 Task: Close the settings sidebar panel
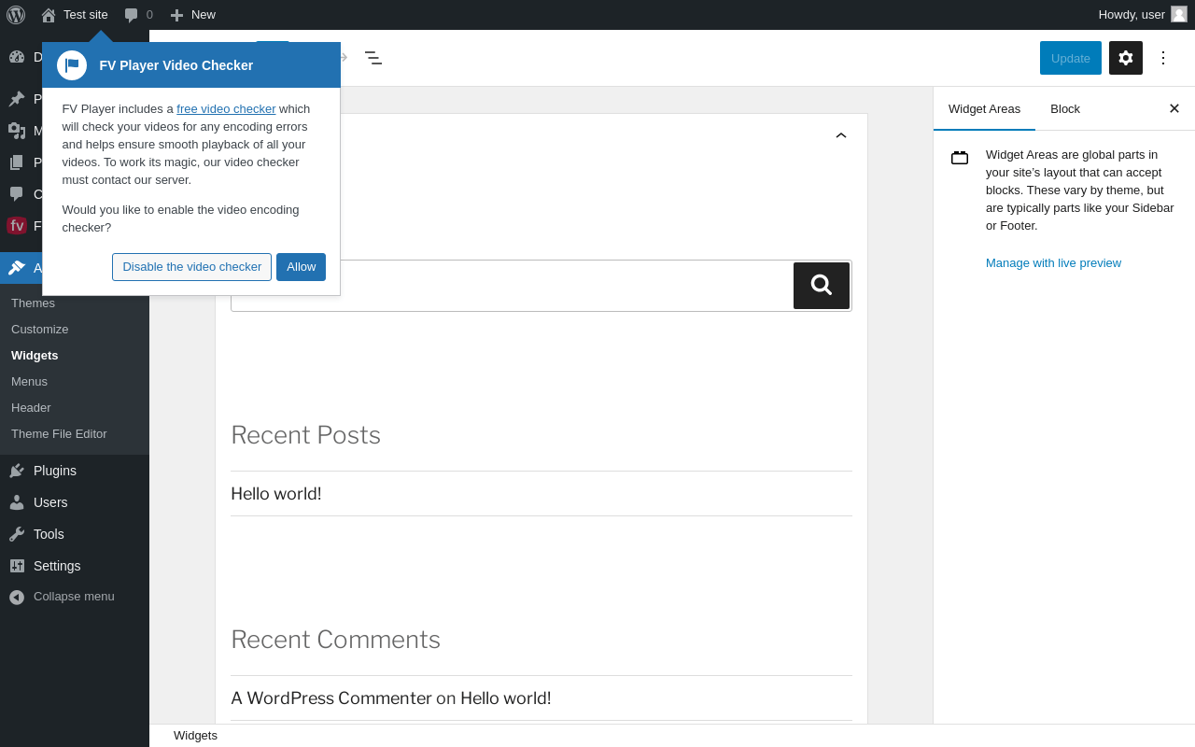point(1174,108)
